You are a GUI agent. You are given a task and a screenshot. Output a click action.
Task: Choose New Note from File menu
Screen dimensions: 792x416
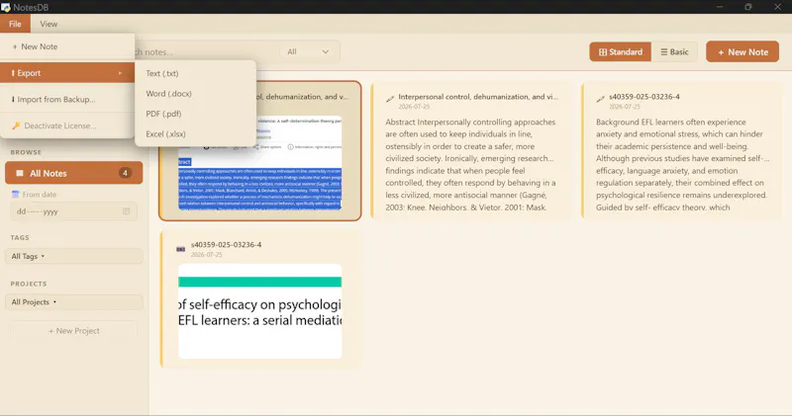67,46
